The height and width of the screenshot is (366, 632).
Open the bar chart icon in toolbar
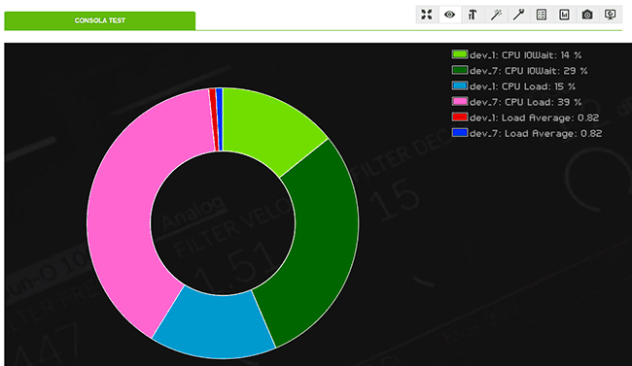coord(564,15)
